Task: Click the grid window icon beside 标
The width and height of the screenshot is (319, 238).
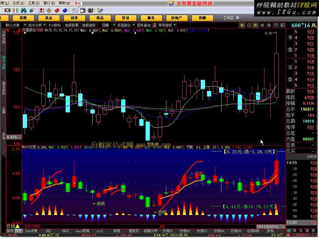Action: tap(249, 25)
